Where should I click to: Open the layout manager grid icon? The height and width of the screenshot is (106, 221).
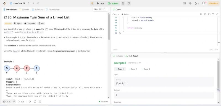pos(185,3)
